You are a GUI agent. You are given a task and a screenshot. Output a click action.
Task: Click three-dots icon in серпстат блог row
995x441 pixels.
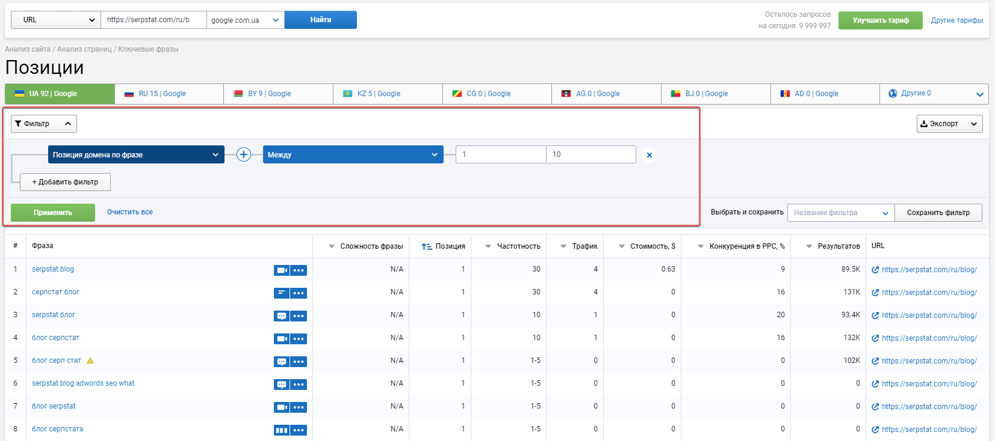coord(299,293)
